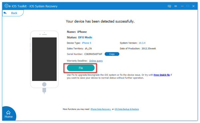Maximize the iOS Toolkit window
The image size is (200, 123).
pyautogui.click(x=188, y=6)
